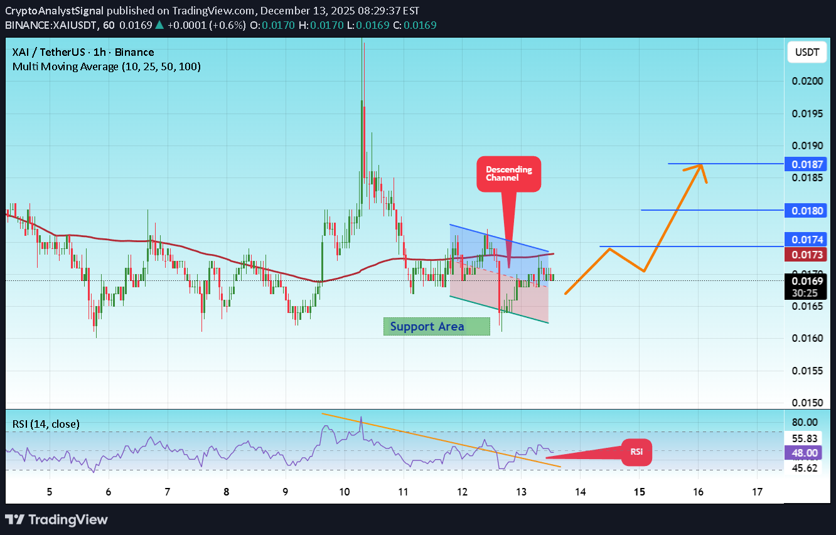This screenshot has height=535, width=836.
Task: Click the black current price label 0.0169
Action: point(807,282)
